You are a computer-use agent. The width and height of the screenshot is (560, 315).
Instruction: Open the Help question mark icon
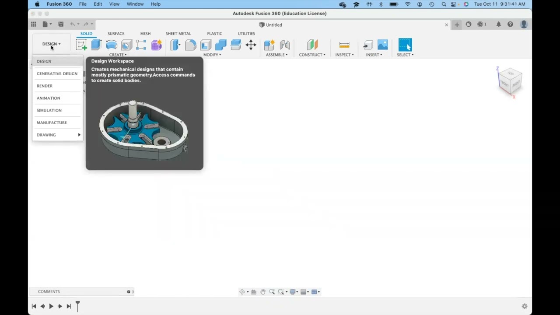(510, 24)
